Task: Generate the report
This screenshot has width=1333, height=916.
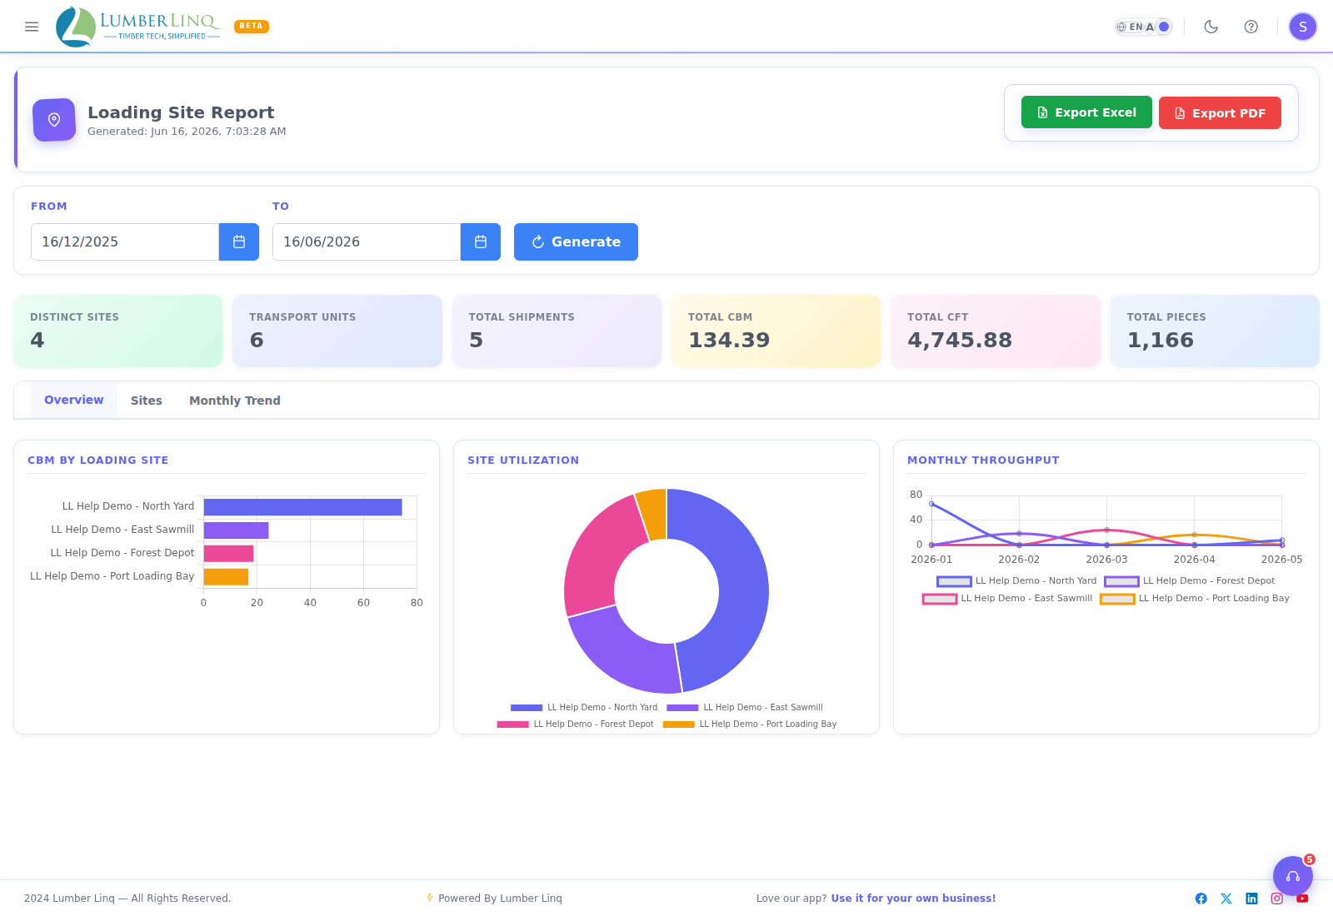Action: pos(576,241)
